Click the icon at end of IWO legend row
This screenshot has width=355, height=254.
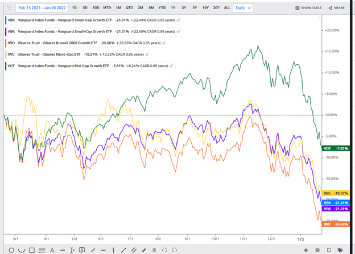click(164, 43)
